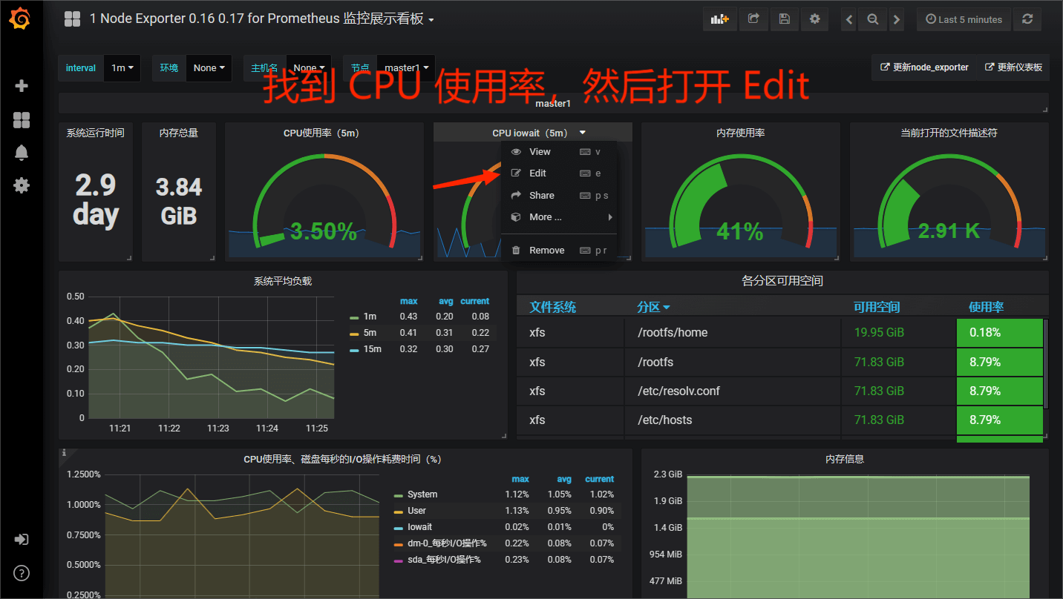
Task: Open the Help question mark icon
Action: [22, 573]
